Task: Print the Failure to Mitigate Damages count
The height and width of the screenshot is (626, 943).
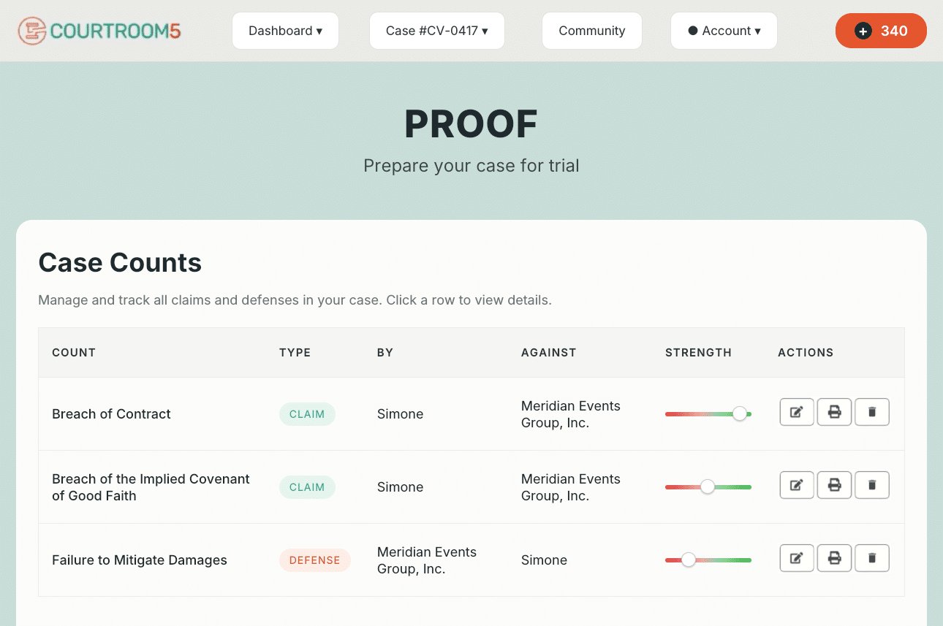Action: click(834, 558)
